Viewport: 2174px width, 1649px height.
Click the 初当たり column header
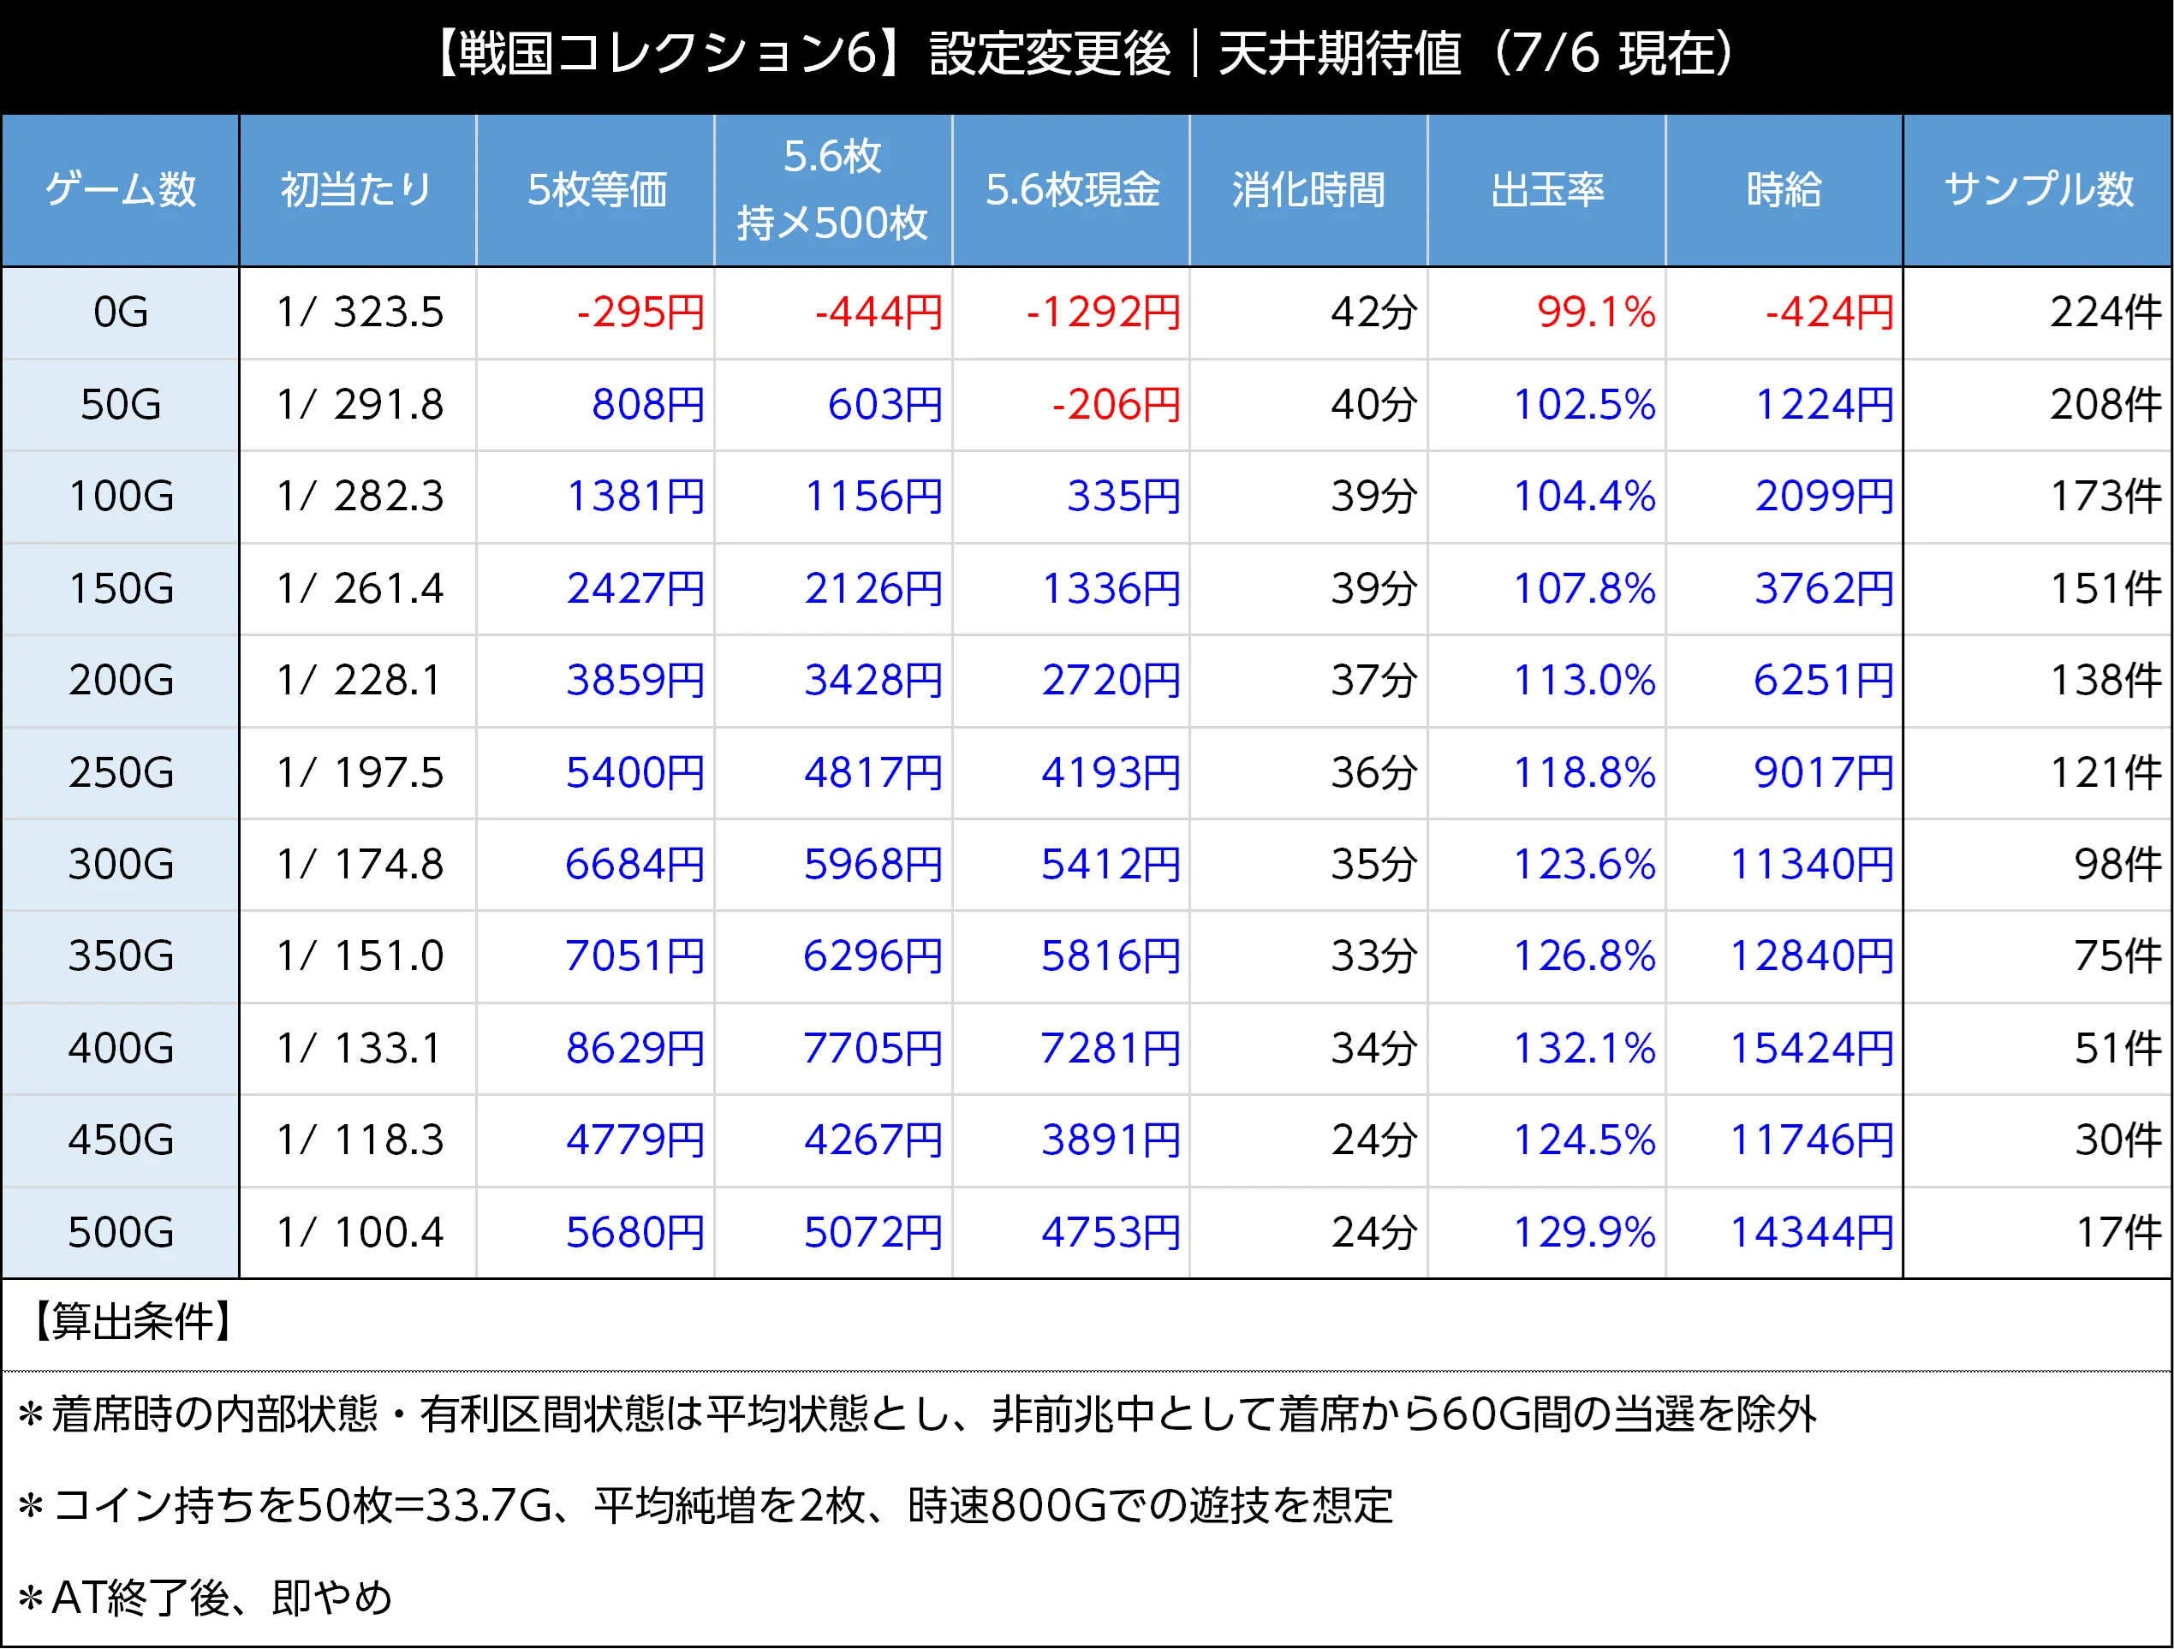pyautogui.click(x=358, y=190)
